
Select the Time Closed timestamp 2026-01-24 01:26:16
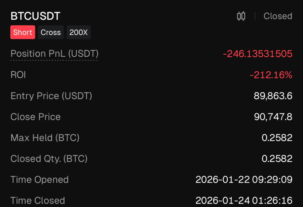click(x=244, y=200)
